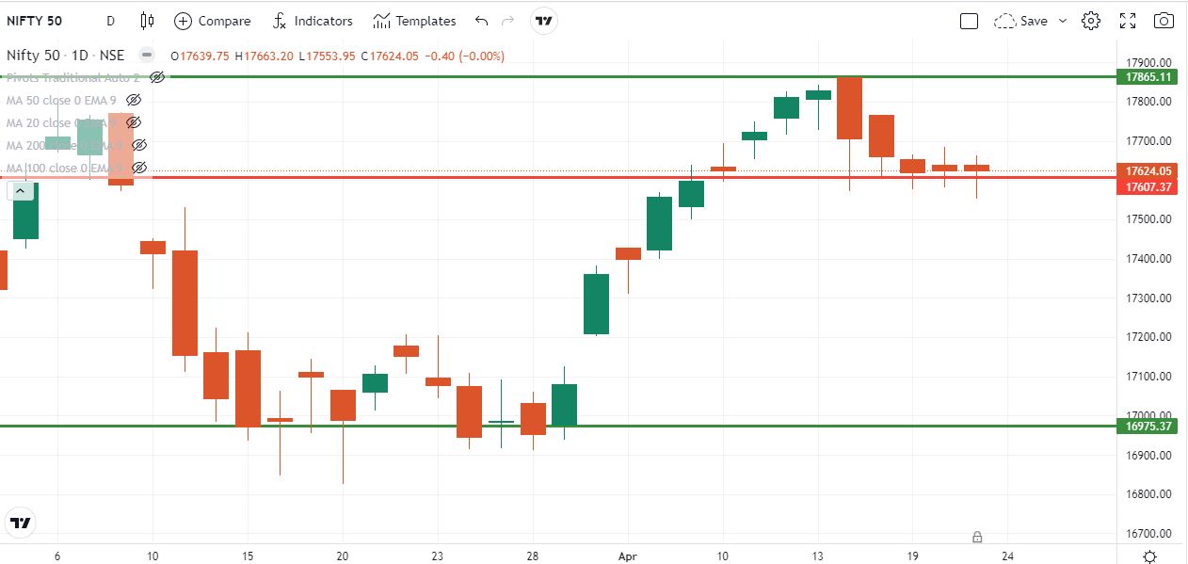
Task: Take a chart snapshot with camera icon
Action: pyautogui.click(x=1164, y=21)
